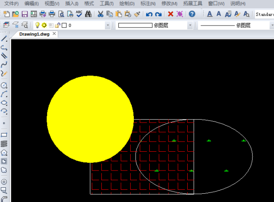Open the 视图(V) menu
This screenshot has width=274, height=202.
(x=52, y=4)
